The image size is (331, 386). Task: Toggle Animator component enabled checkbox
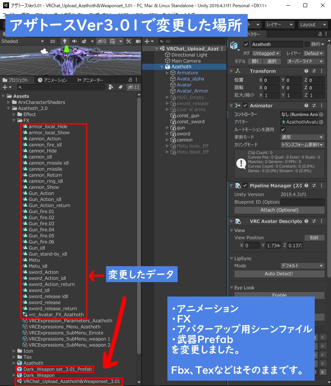(x=245, y=106)
